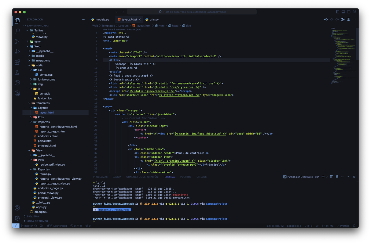Image resolution: width=371 pixels, height=244 pixels.
Task: Go forward with the navigation arrow
Action: [123, 12]
